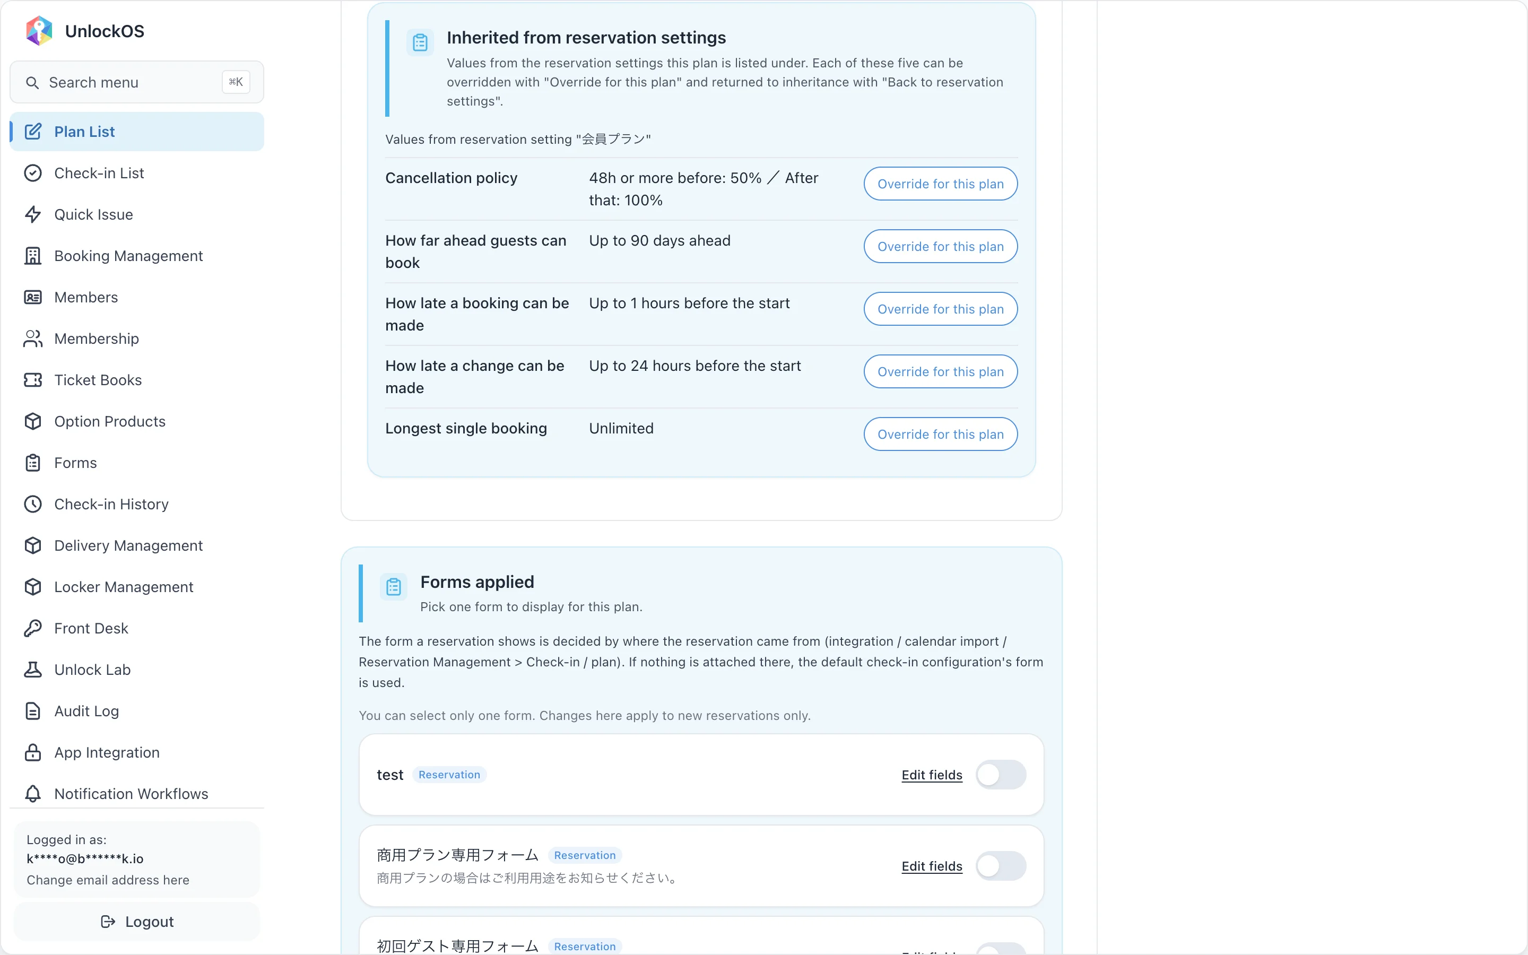The width and height of the screenshot is (1528, 955).
Task: Click the Members ID card icon
Action: click(x=33, y=297)
